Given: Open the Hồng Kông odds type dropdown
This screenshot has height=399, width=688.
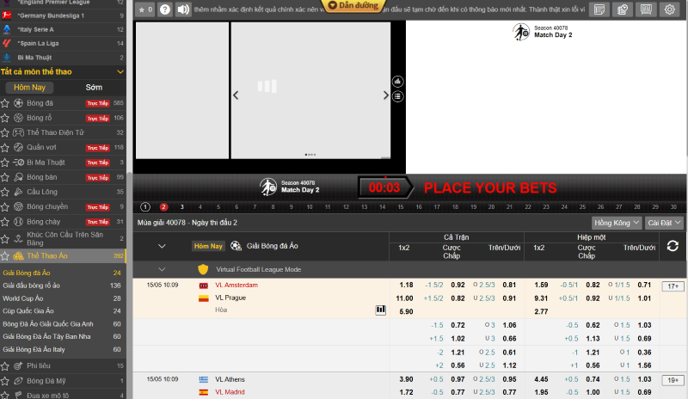Looking at the screenshot, I should [617, 223].
